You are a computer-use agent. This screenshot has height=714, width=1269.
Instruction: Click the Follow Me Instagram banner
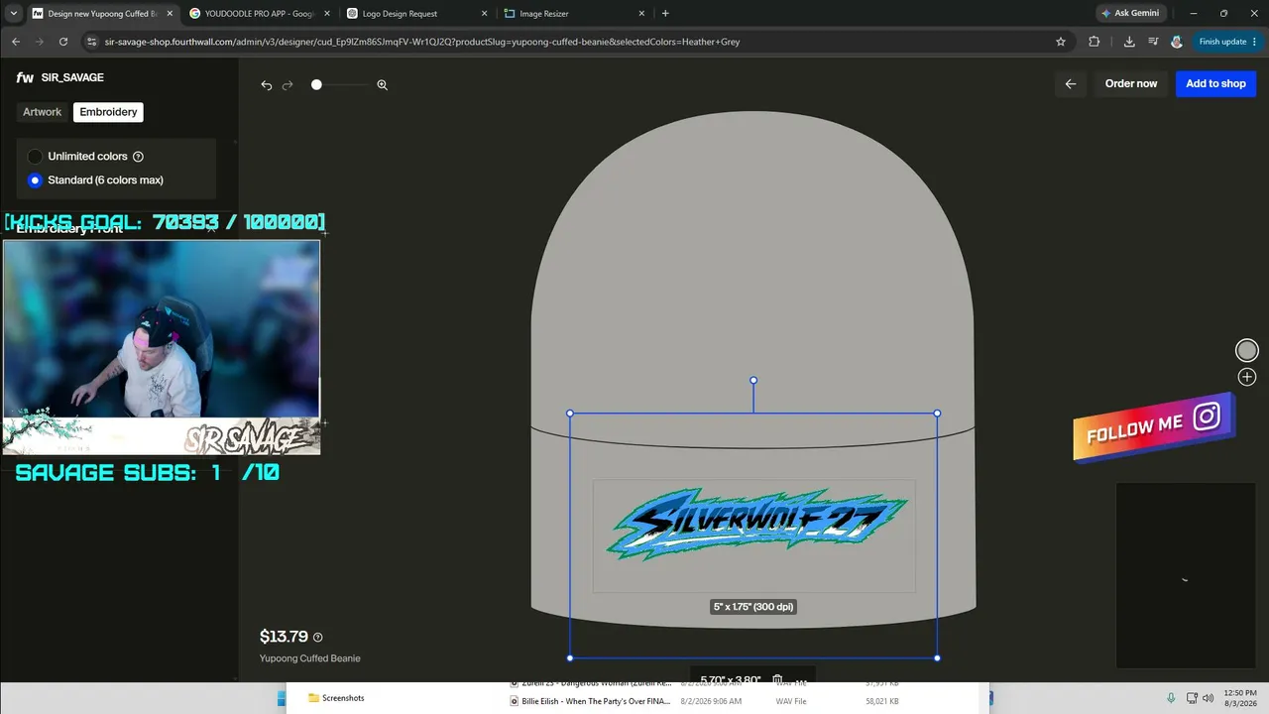(x=1153, y=425)
